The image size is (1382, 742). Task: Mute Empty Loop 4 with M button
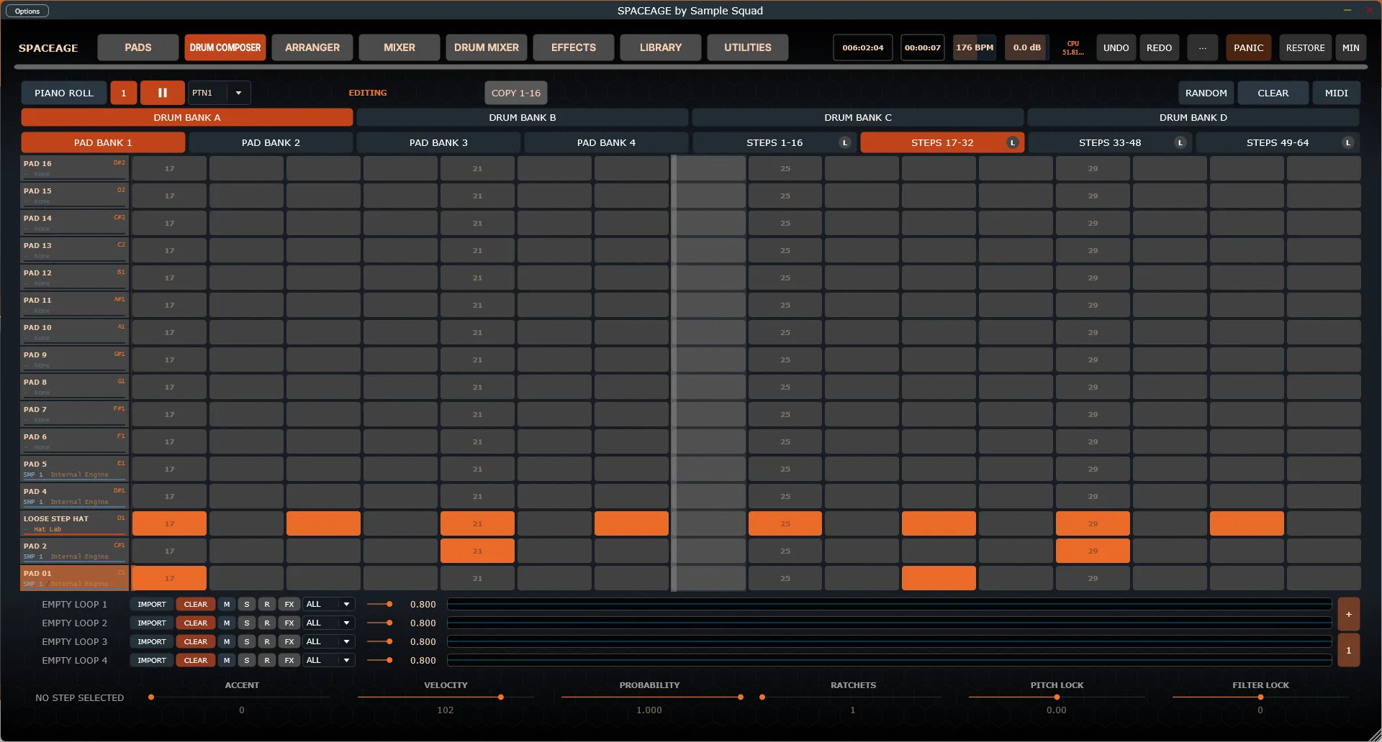click(x=227, y=661)
